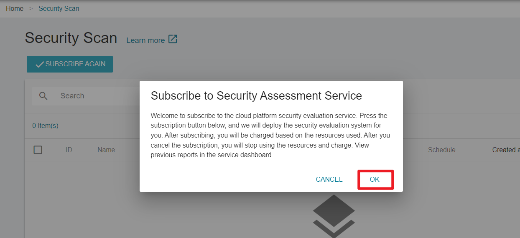
Task: Click the dialog title Subscribe to Security Assessment Service
Action: tap(256, 96)
